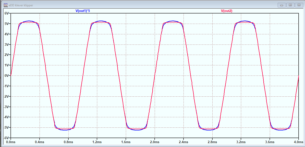The image size is (305, 147).
Task: Click the 4.0ms time axis label
Action: [298, 142]
